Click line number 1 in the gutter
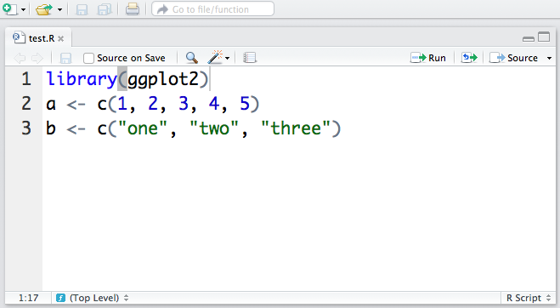Image resolution: width=560 pixels, height=308 pixels. coord(26,79)
